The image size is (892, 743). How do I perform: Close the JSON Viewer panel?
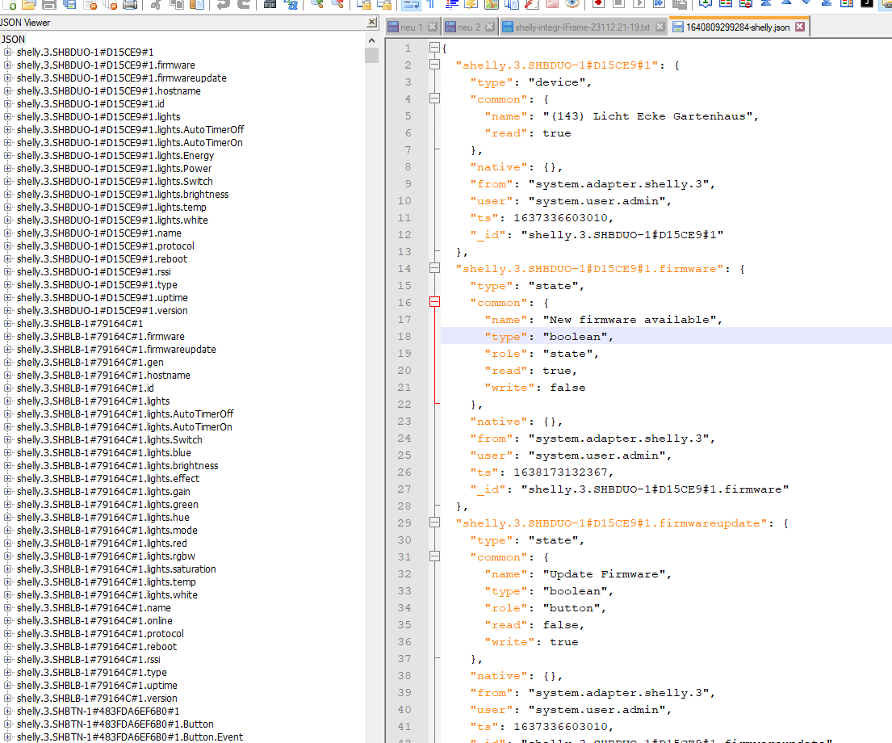click(371, 23)
